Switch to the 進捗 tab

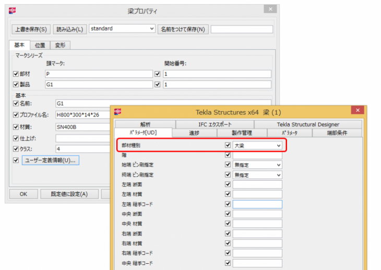[x=194, y=133]
